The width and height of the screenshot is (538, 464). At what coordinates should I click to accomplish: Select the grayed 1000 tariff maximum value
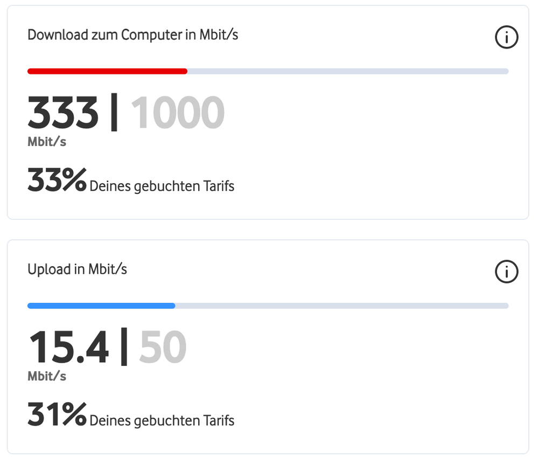point(178,113)
